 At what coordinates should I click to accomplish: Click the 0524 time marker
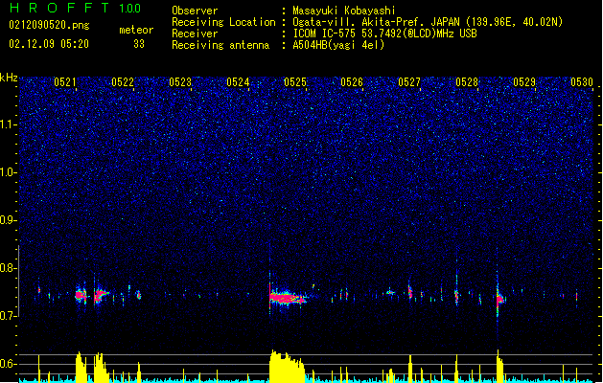238,81
